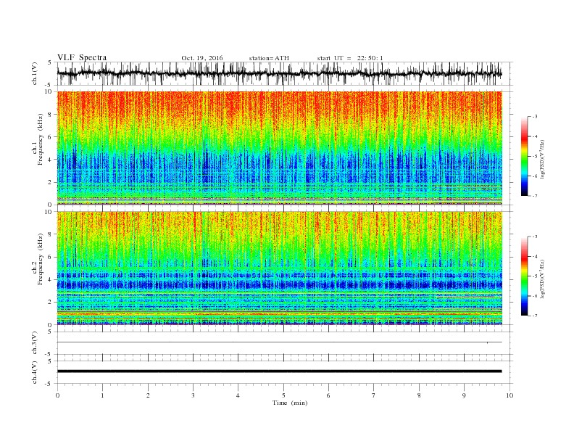Click the thick ch.4 voltage trace line
The image size is (574, 444).
pos(279,371)
